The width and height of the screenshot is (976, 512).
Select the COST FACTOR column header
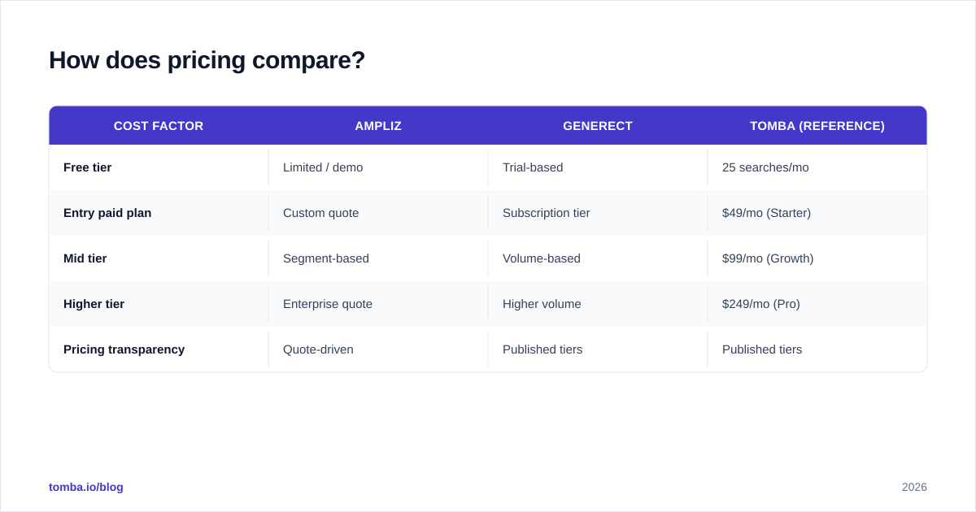[x=159, y=126]
